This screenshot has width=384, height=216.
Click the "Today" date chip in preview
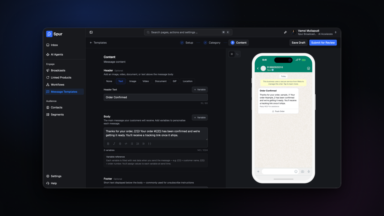[x=283, y=76]
